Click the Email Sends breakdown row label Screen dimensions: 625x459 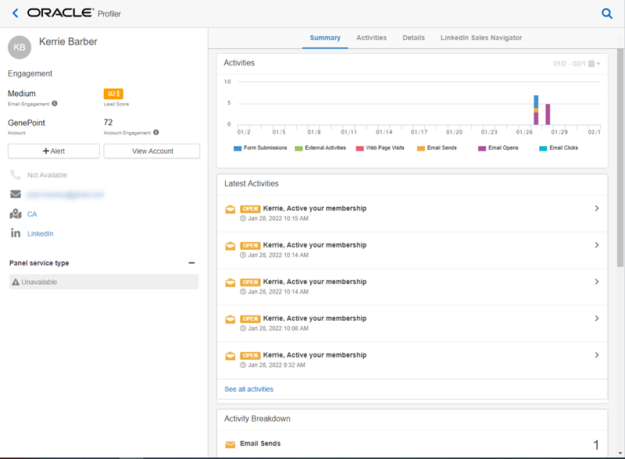pyautogui.click(x=260, y=443)
